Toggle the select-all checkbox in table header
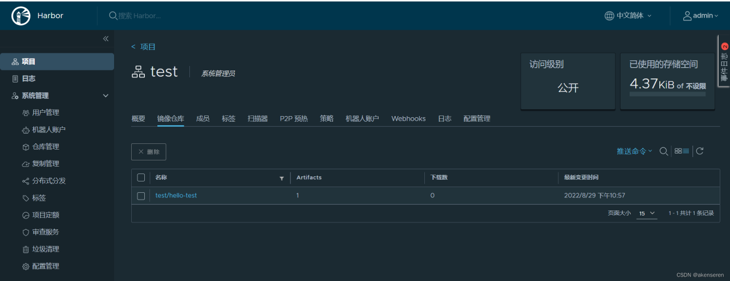Viewport: 730px width, 281px height. click(141, 177)
